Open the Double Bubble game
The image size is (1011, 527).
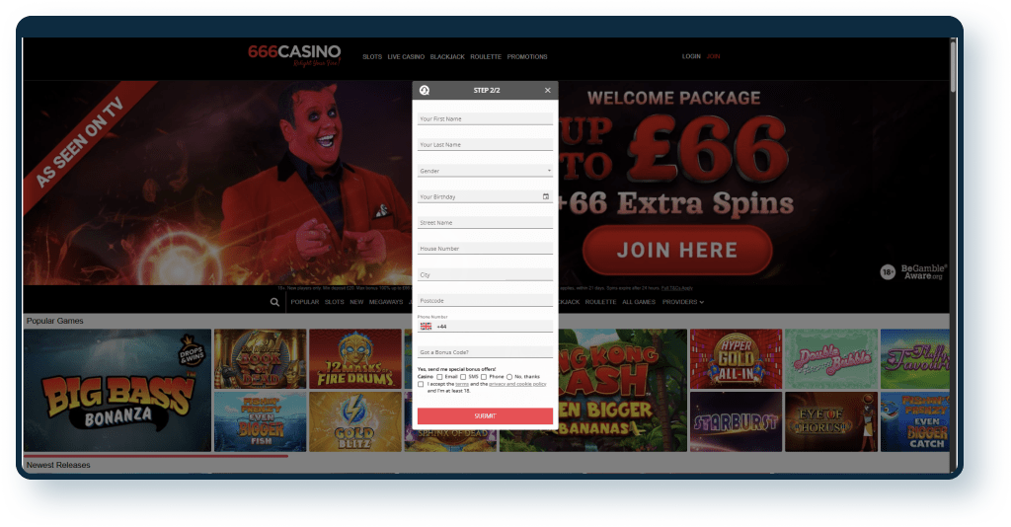pos(831,359)
